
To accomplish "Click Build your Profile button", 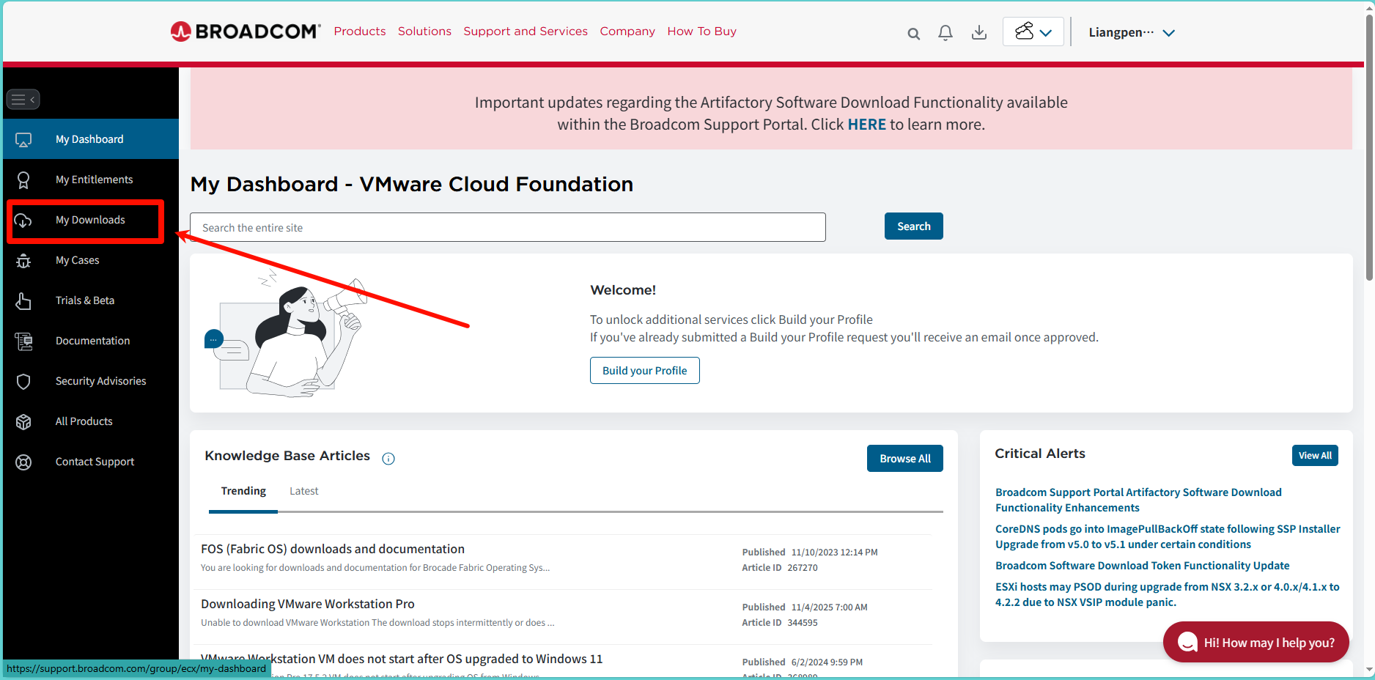I will click(x=645, y=371).
